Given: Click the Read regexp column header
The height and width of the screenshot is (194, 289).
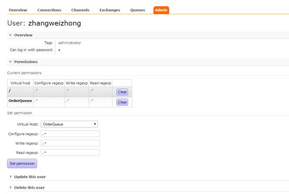Looking at the screenshot, I should [x=101, y=83].
